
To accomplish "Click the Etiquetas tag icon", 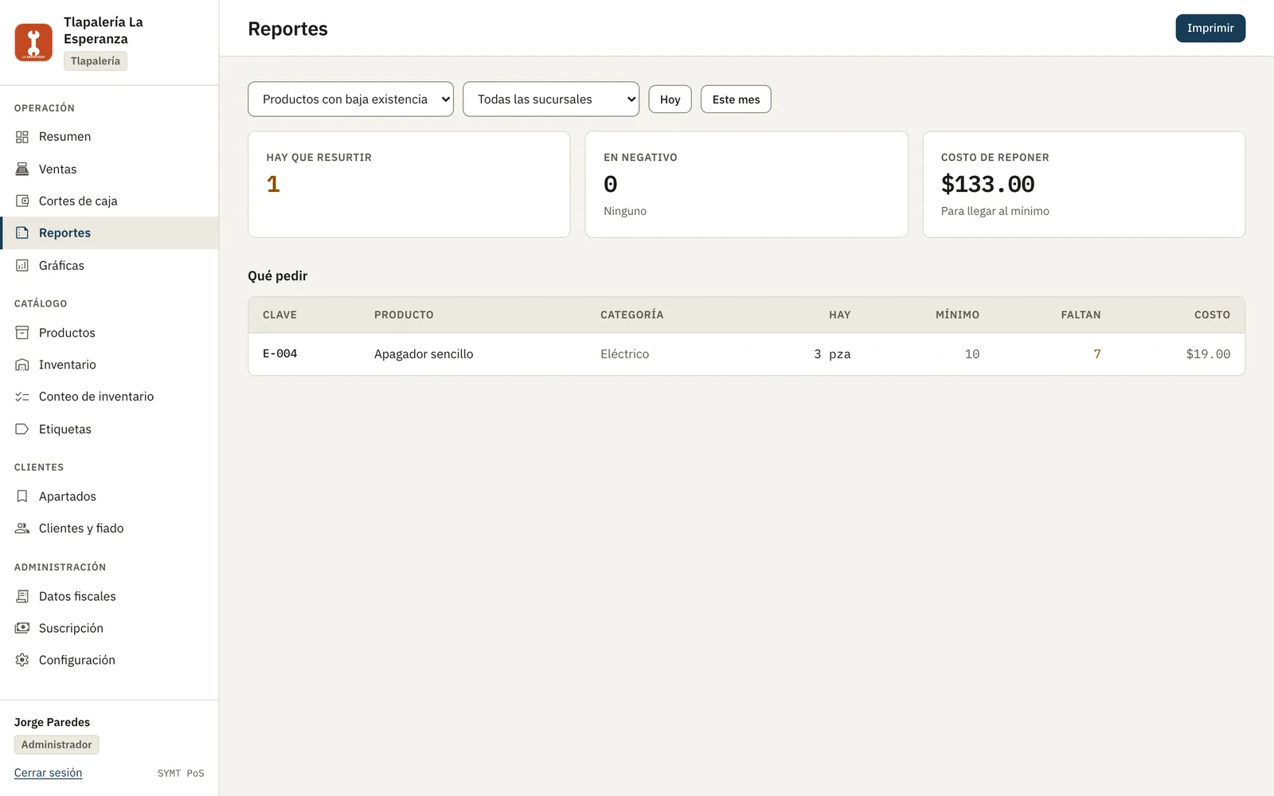I will (22, 429).
